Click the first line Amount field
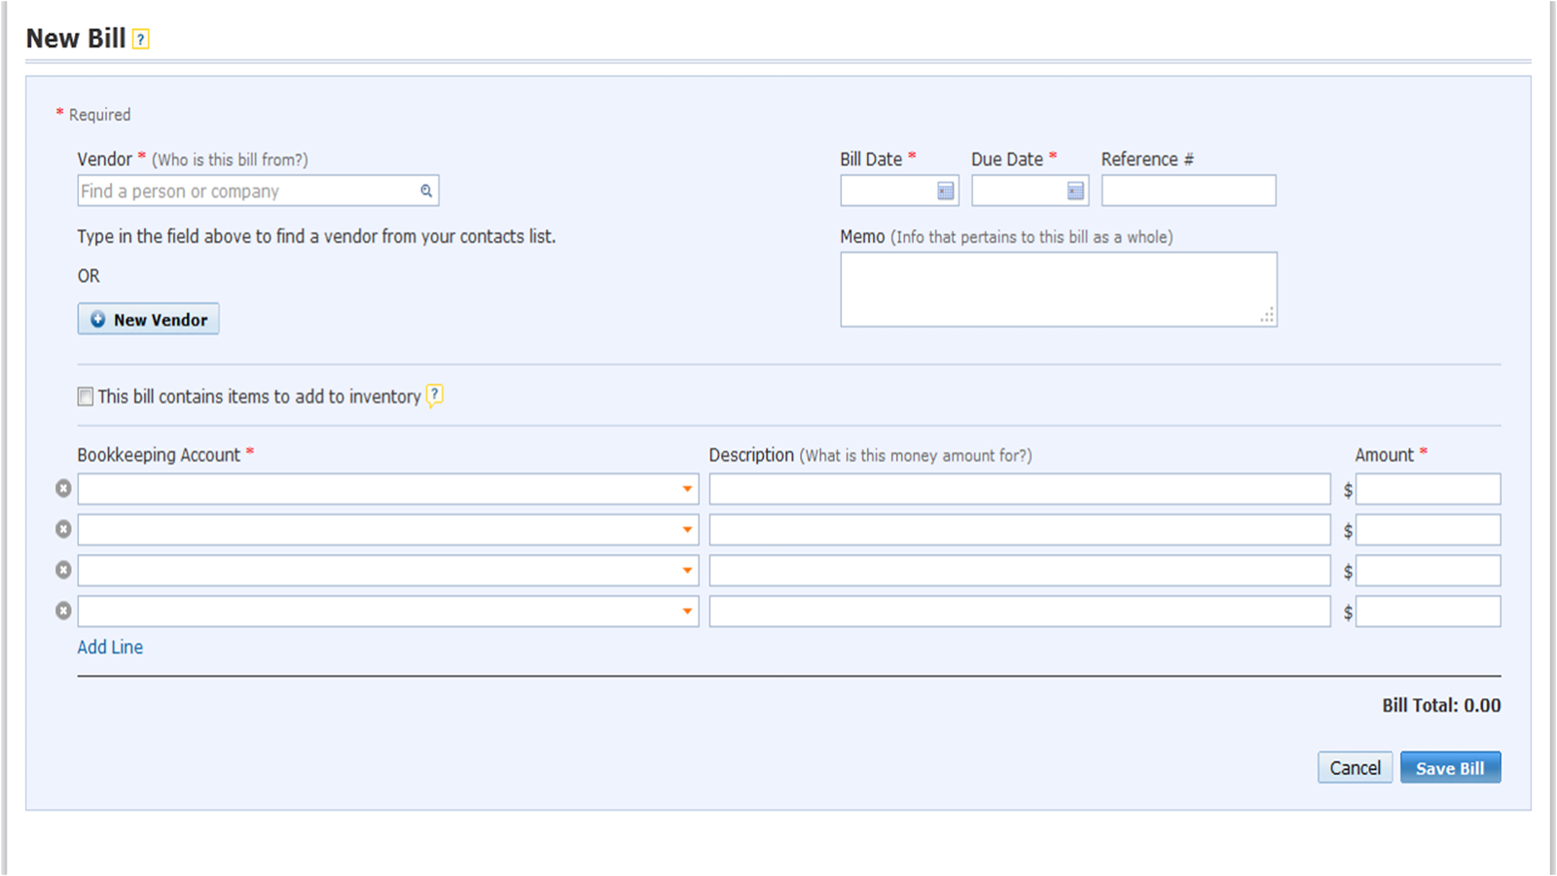1557x876 pixels. [1428, 489]
